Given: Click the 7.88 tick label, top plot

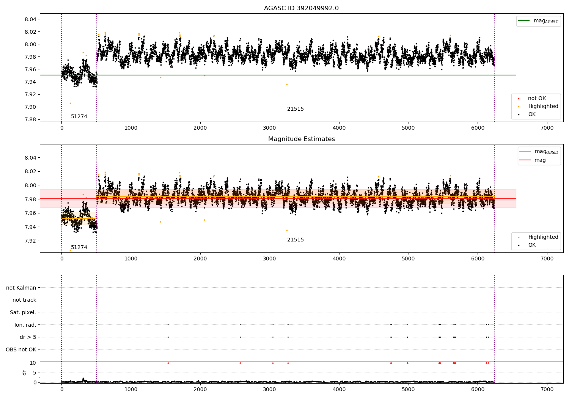Looking at the screenshot, I should click(30, 119).
